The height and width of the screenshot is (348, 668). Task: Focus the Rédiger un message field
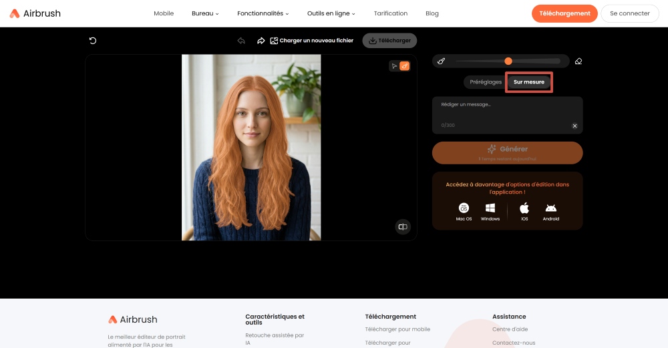(508, 115)
